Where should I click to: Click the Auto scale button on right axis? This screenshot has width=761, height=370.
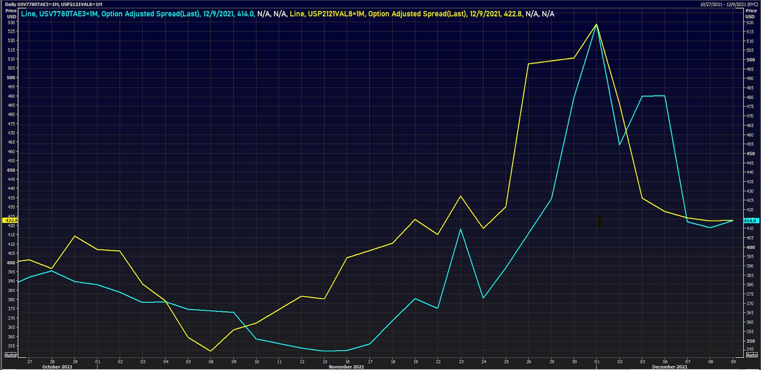[x=751, y=355]
